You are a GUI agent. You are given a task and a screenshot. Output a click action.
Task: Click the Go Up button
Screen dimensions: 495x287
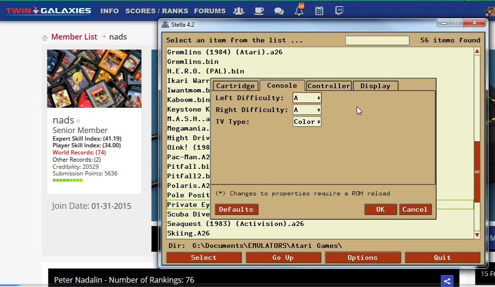[283, 257]
